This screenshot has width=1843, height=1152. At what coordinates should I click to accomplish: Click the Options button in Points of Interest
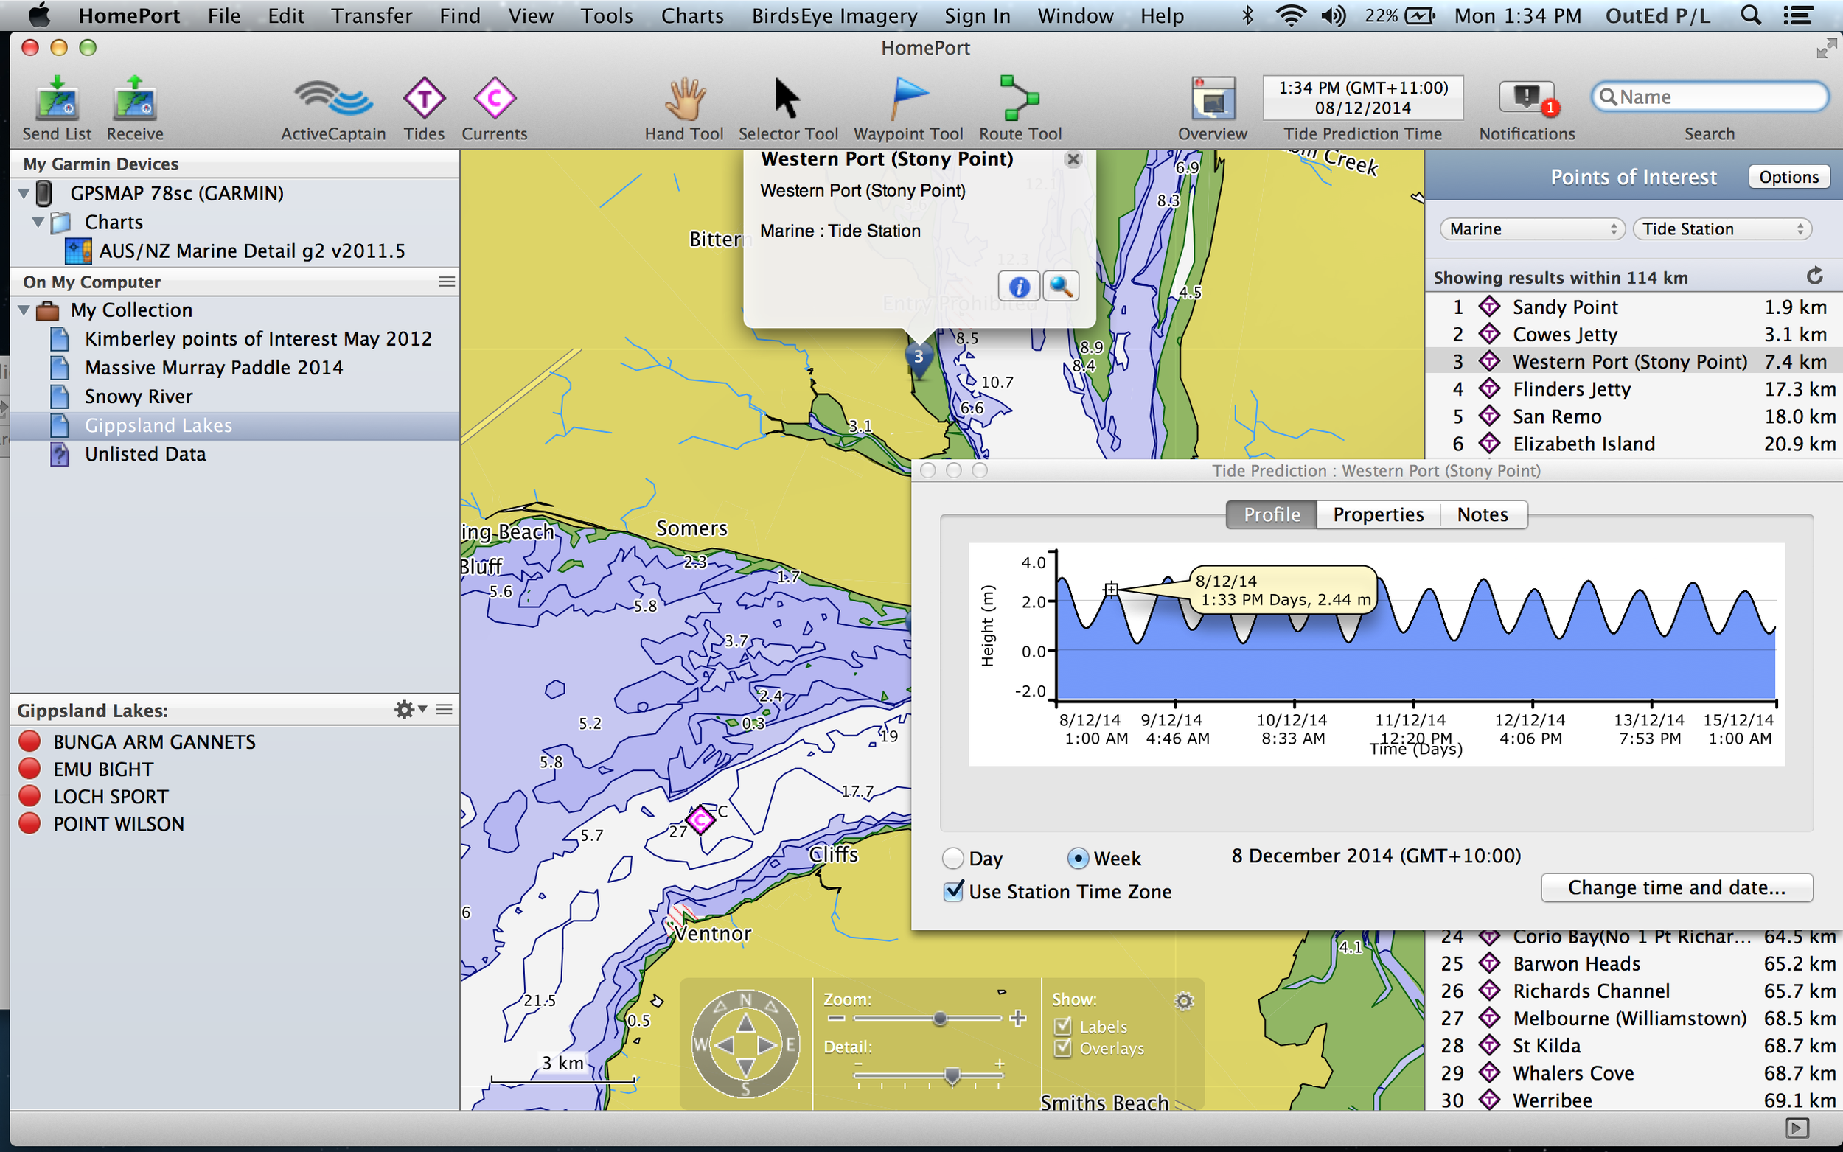(1788, 178)
